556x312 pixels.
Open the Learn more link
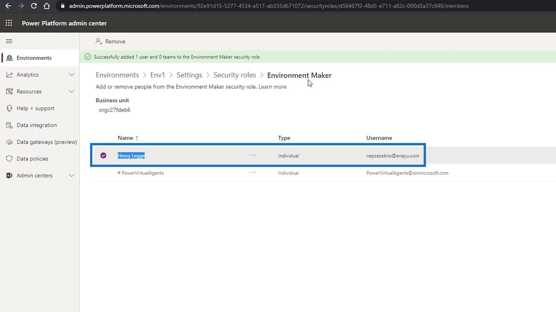tap(272, 87)
